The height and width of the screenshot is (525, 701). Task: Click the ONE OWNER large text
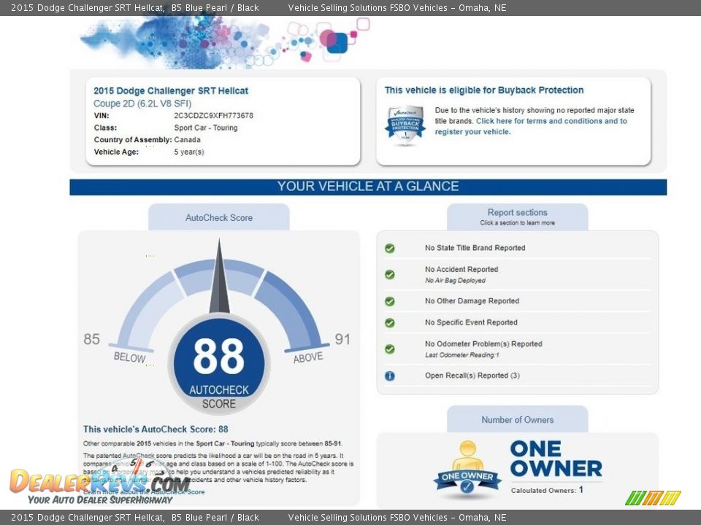(x=556, y=459)
